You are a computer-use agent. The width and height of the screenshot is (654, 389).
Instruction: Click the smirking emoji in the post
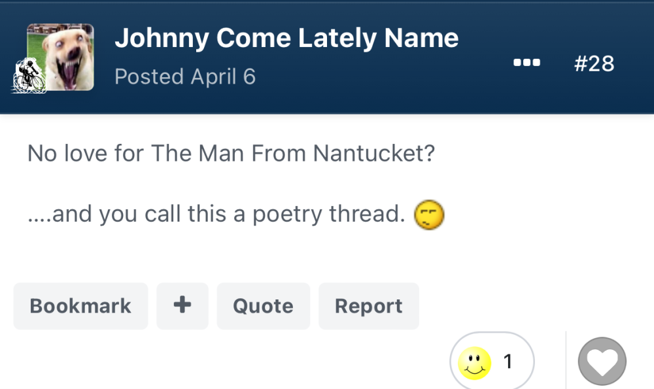point(429,214)
